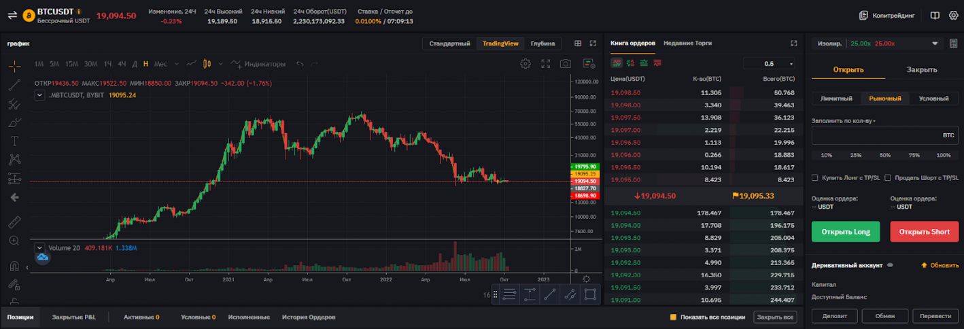The width and height of the screenshot is (964, 329).
Task: Open the Закрытые P&L tab
Action: [74, 317]
